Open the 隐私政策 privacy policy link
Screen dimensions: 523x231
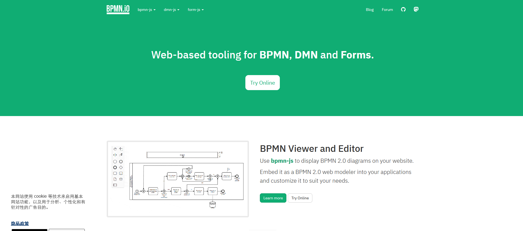point(20,223)
